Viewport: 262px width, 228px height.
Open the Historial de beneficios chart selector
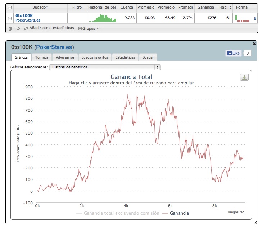click(x=105, y=67)
